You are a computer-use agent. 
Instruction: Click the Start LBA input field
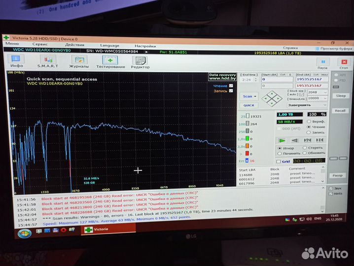coord(277,79)
